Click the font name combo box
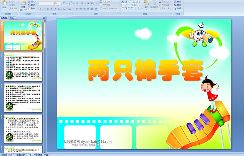The image size is (244, 156). point(46,3)
